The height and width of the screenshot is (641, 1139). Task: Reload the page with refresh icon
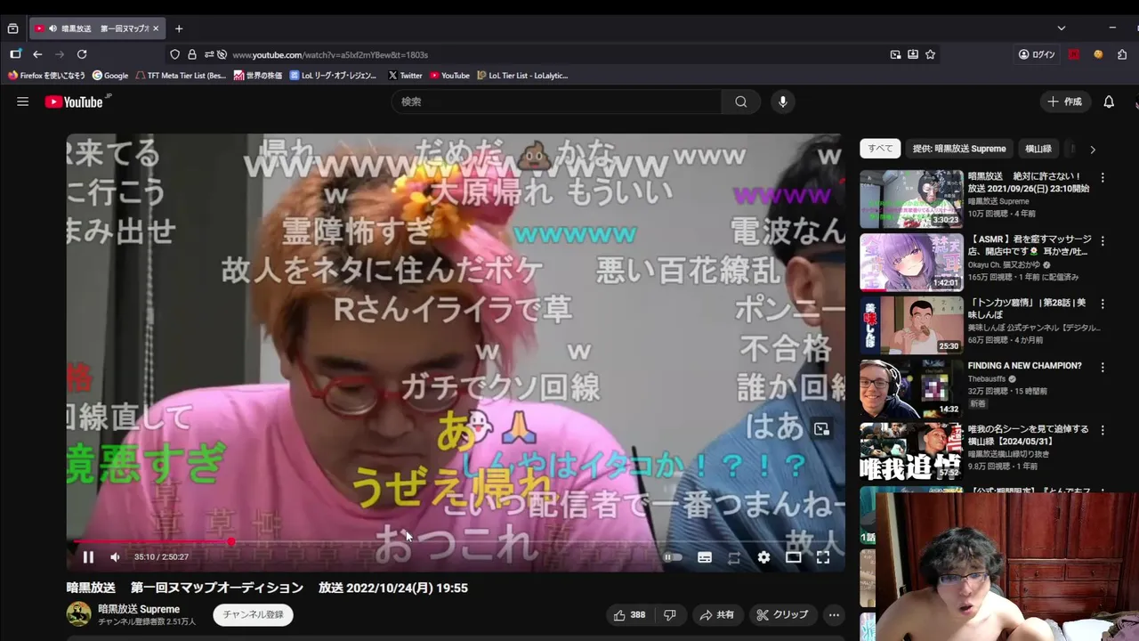point(82,54)
